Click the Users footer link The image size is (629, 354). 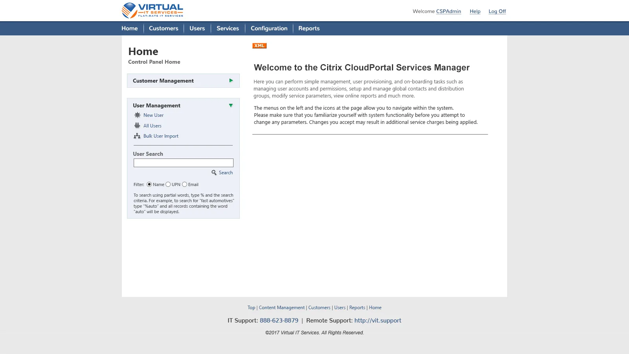pos(340,308)
